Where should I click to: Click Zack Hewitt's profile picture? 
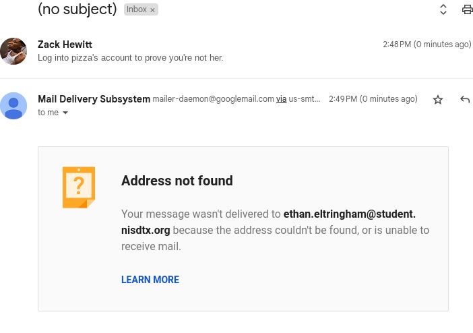(13, 51)
